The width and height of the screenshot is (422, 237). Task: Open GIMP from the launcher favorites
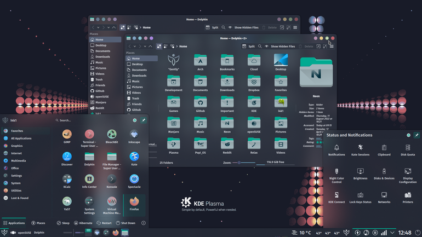[67, 136]
